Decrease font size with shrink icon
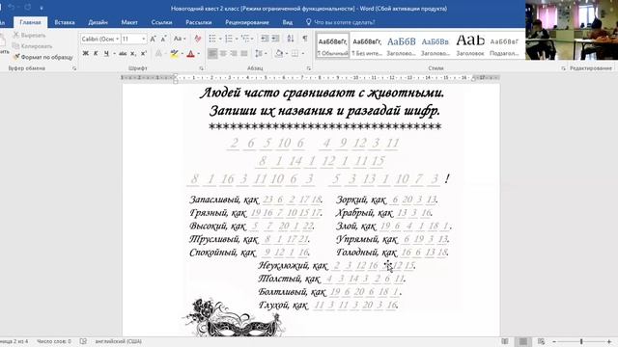The image size is (618, 347). [x=163, y=39]
